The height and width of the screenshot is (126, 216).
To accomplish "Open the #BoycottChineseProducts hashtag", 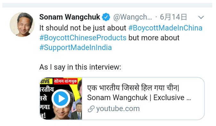I will [83, 38].
